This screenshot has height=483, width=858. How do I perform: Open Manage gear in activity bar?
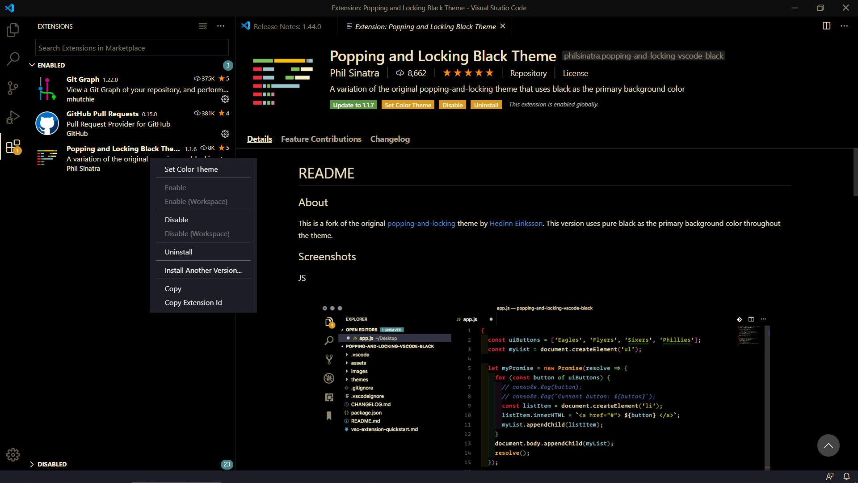(x=13, y=455)
